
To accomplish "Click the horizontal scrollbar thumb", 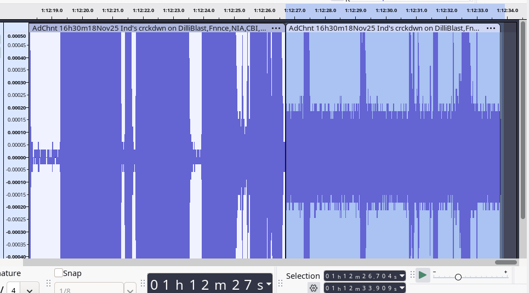I will pos(505,262).
